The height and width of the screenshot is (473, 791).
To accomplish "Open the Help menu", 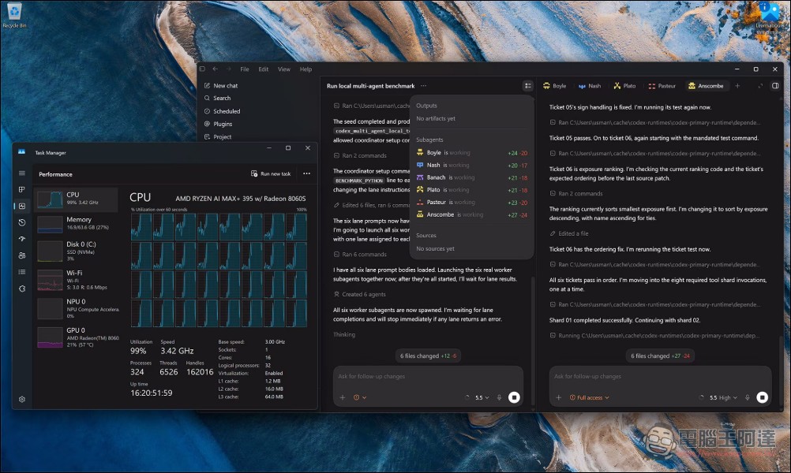I will pos(306,69).
